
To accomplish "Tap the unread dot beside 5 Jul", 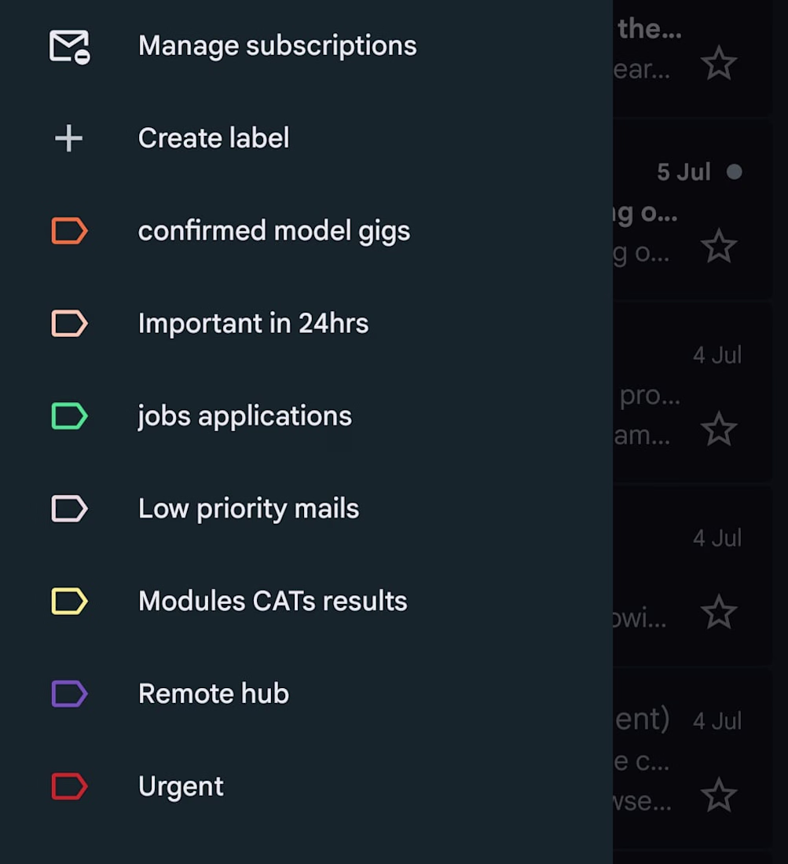I will (734, 172).
